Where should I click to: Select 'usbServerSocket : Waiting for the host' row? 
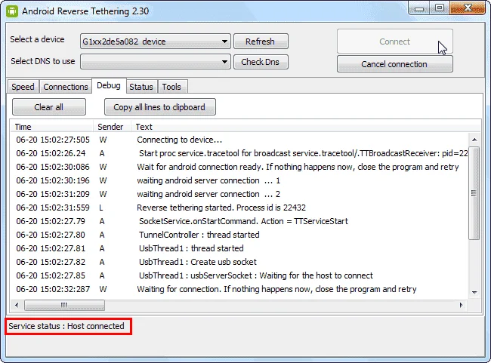(239, 275)
